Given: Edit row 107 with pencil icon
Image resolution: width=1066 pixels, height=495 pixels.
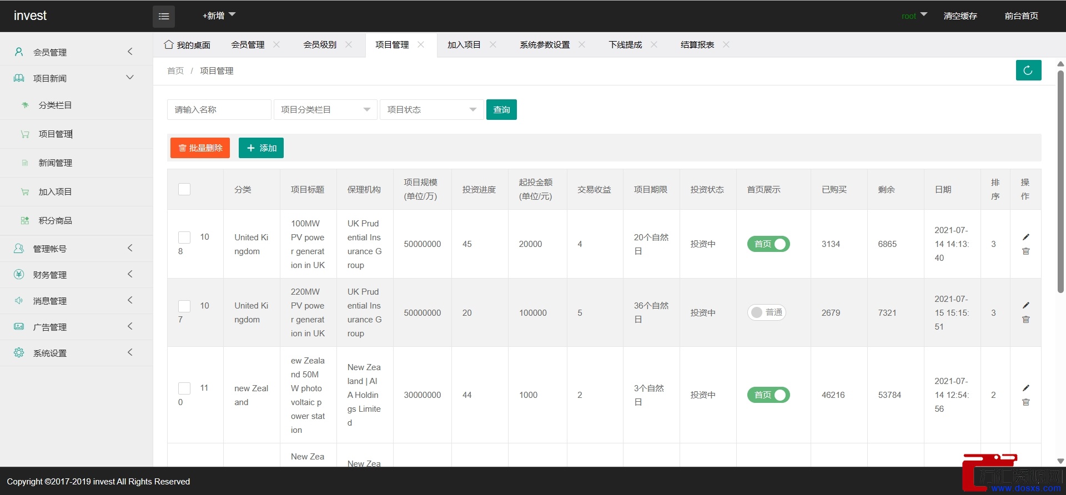Looking at the screenshot, I should [x=1026, y=305].
